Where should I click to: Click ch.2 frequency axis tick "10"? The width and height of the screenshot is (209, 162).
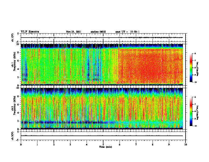pos(18,88)
